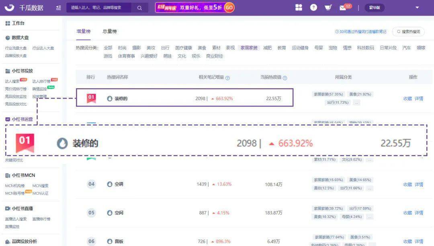The image size is (434, 246).
Task: Click the help icon beside 相关笔记增量
Action: [x=227, y=78]
